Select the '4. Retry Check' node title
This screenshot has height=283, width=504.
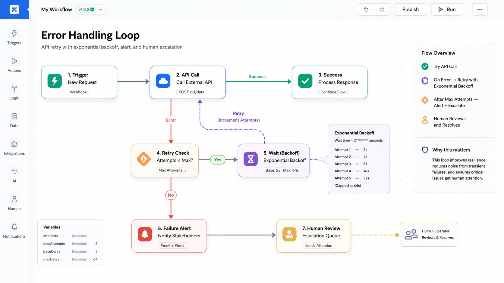pos(173,153)
